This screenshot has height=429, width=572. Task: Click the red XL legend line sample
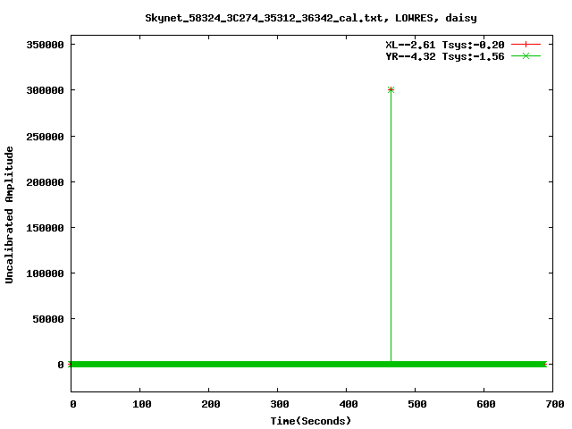tap(526, 45)
